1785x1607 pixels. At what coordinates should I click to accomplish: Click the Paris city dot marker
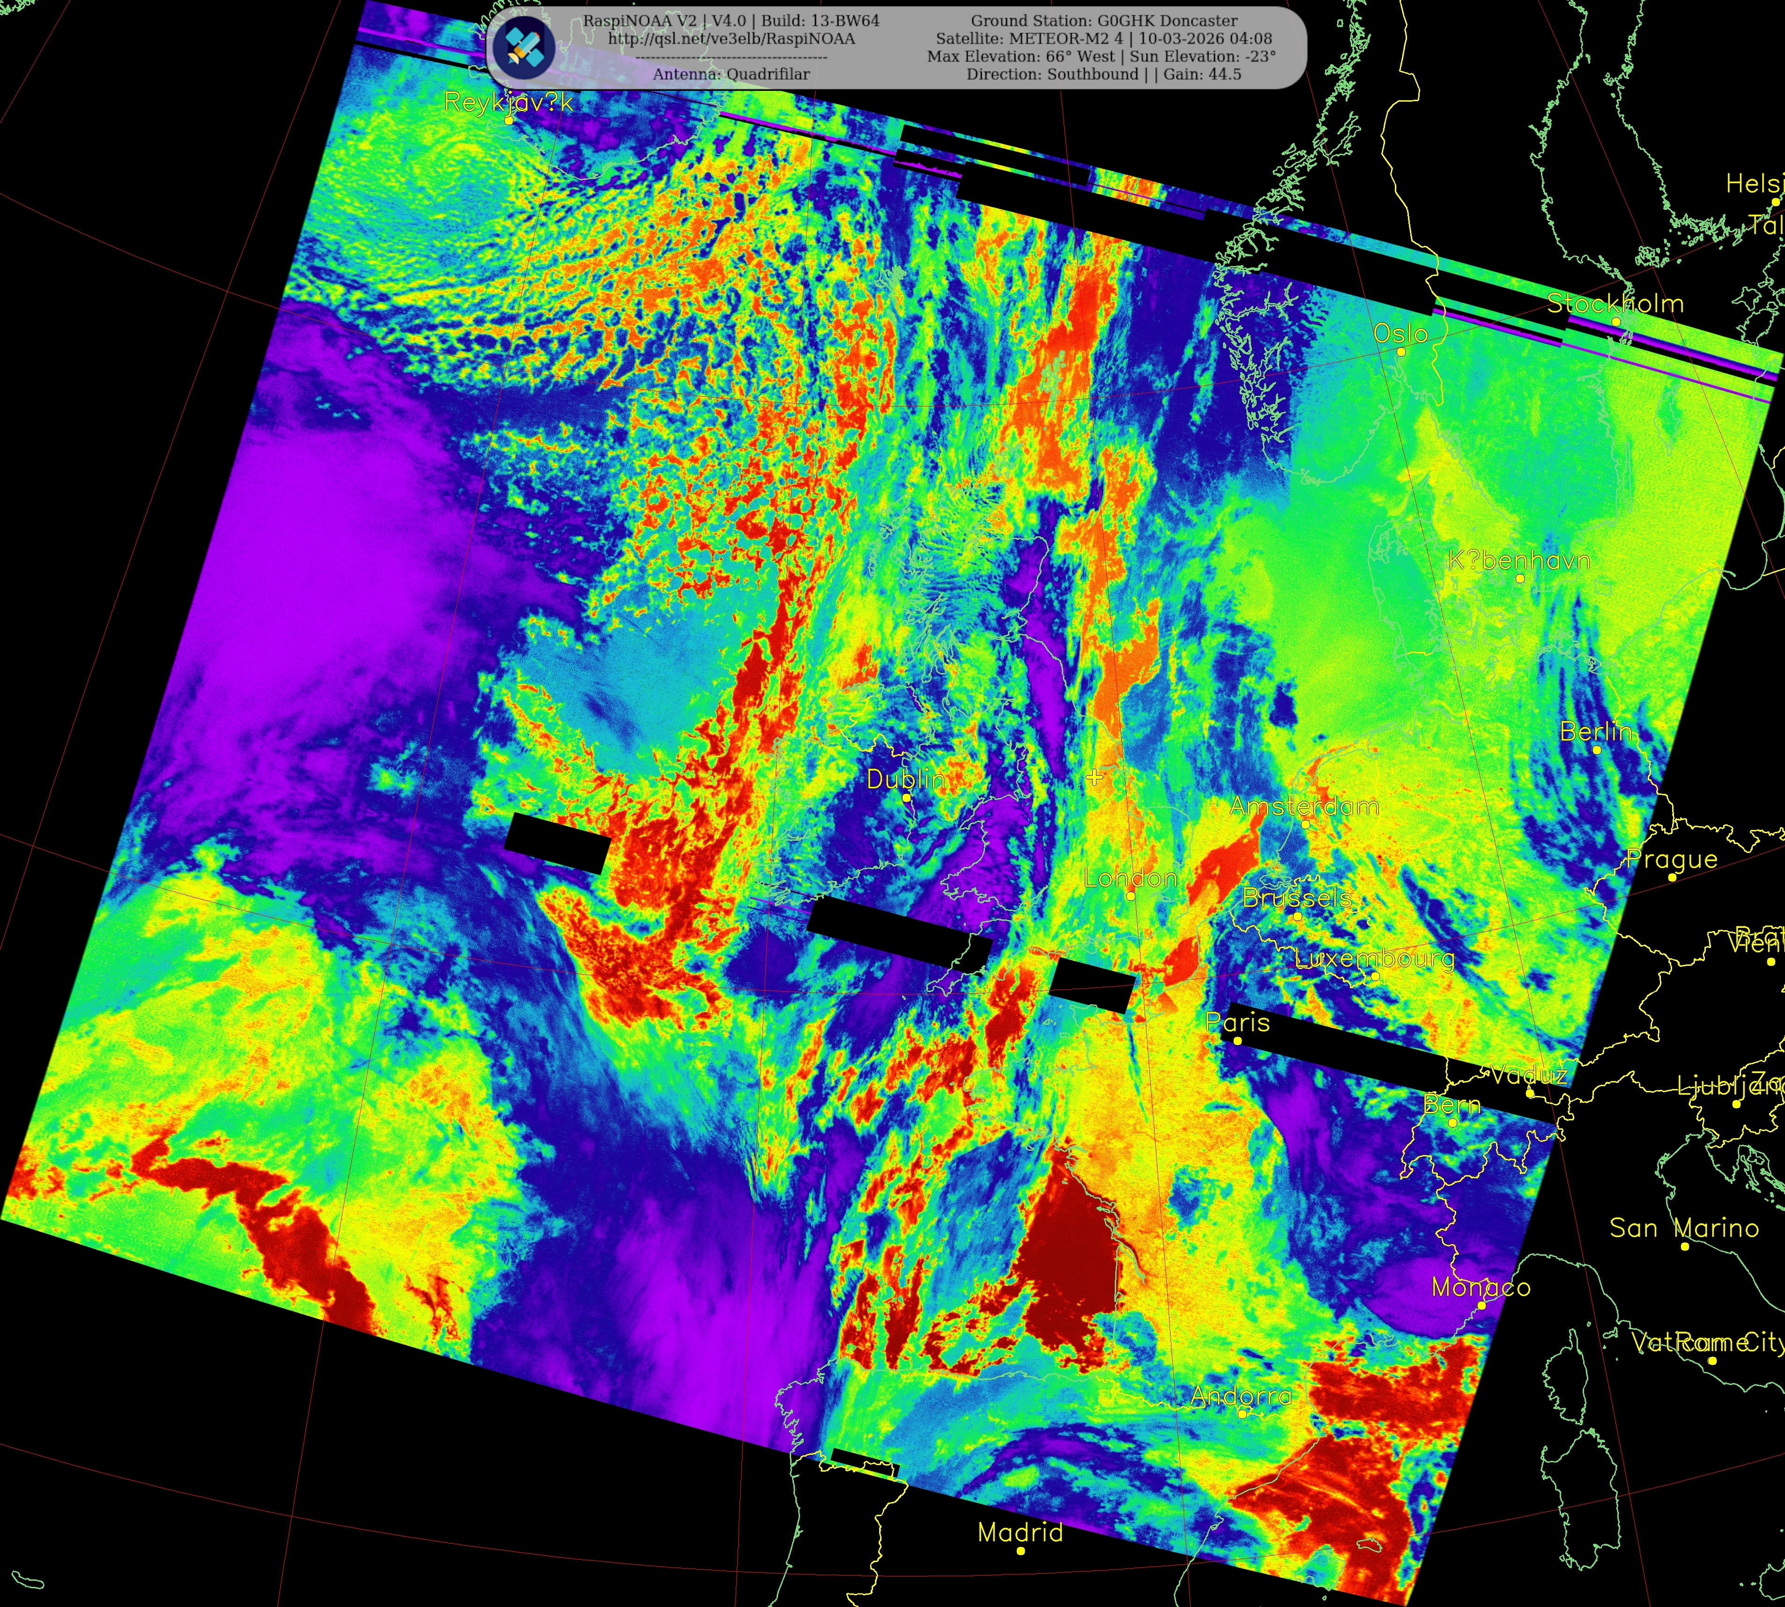click(x=1237, y=1041)
